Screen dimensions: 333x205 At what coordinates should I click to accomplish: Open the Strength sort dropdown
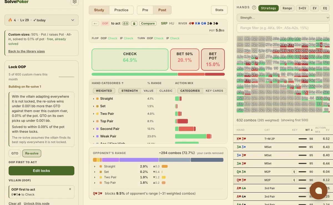coord(283,17)
